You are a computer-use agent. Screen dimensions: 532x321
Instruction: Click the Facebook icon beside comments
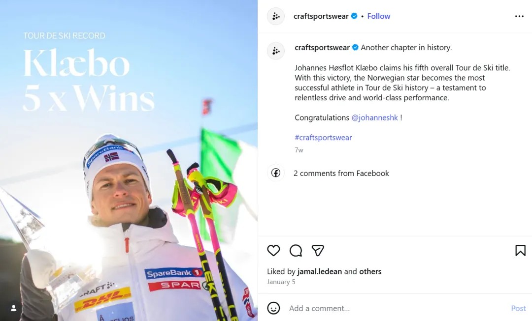[x=276, y=173]
